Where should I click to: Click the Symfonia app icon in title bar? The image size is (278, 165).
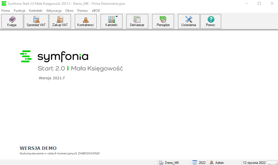tap(4, 3)
